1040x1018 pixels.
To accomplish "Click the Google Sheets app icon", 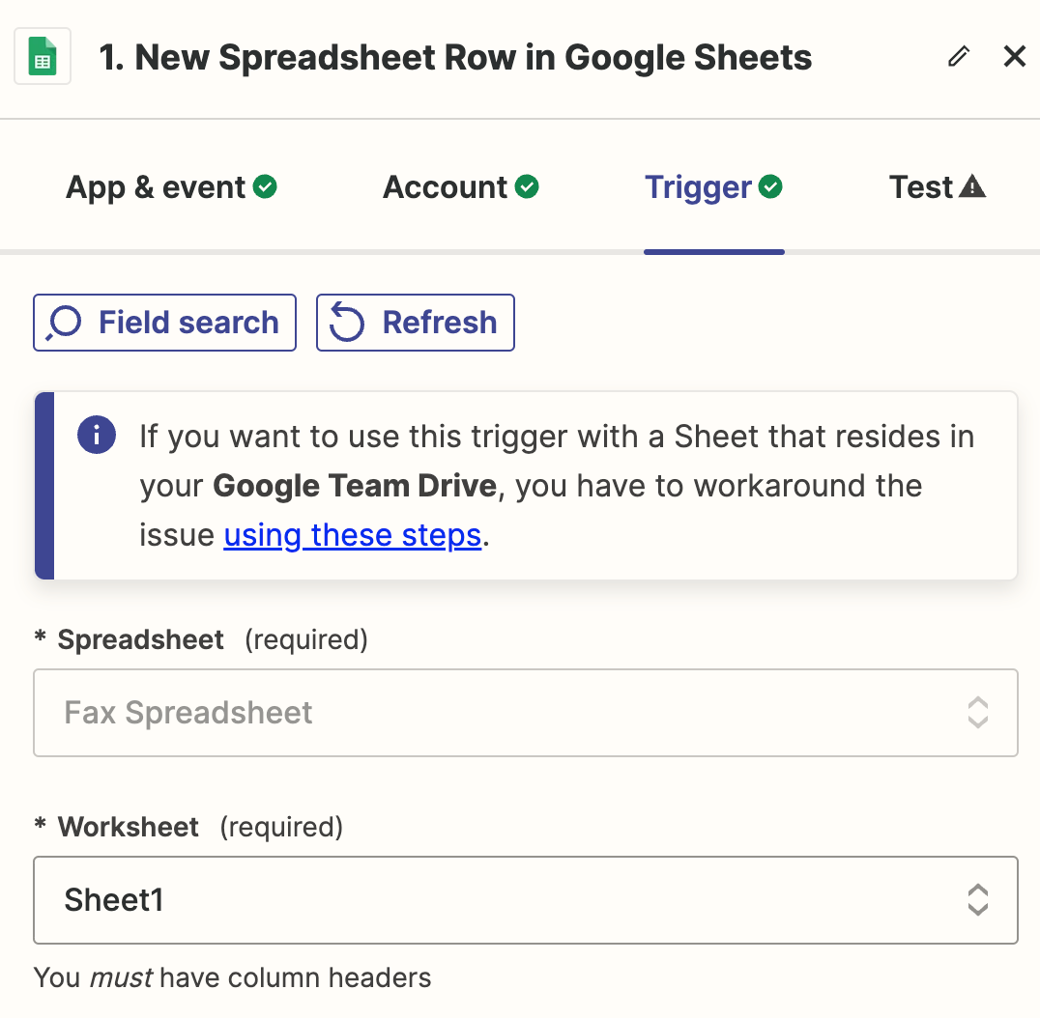I will point(43,56).
